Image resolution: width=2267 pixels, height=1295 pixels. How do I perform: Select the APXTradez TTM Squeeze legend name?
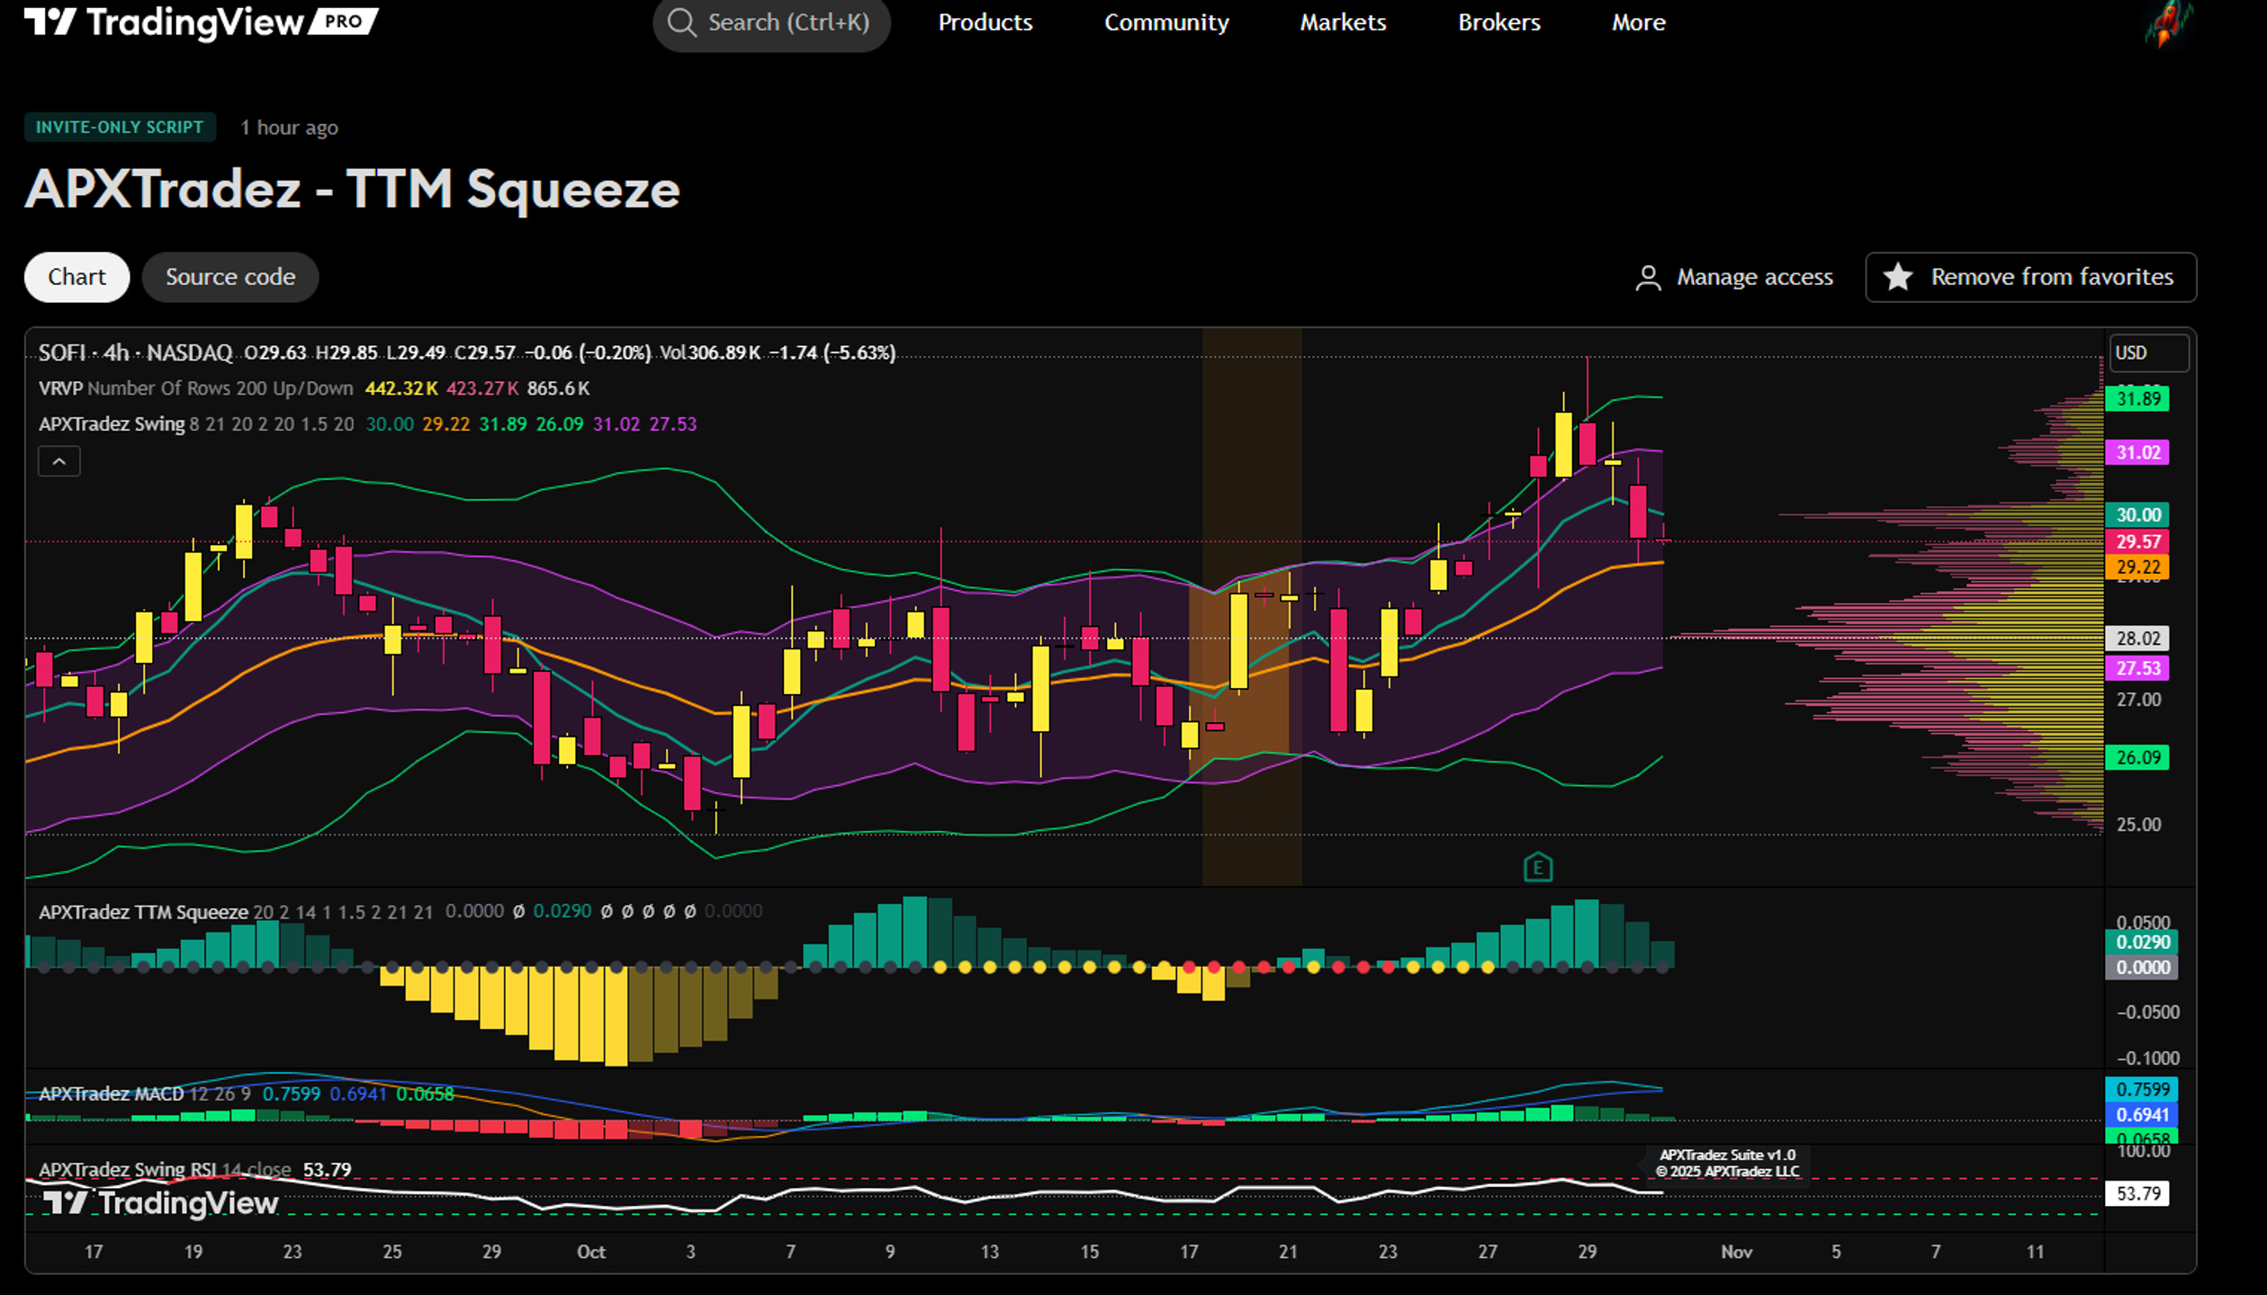pos(143,912)
